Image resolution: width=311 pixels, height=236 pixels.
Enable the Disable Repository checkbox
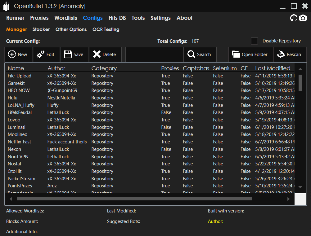(255, 41)
